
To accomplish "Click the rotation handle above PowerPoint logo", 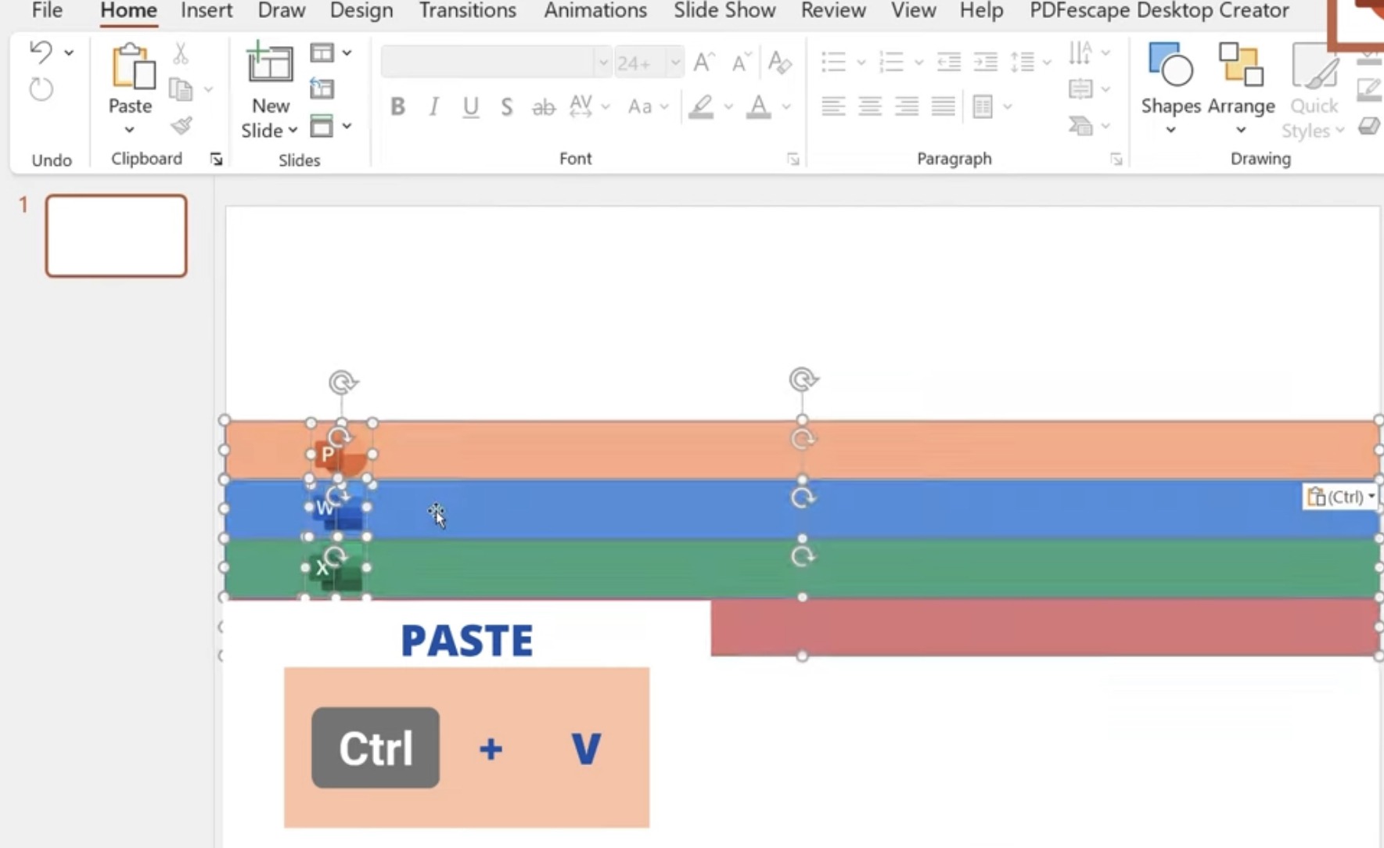I will tap(343, 383).
